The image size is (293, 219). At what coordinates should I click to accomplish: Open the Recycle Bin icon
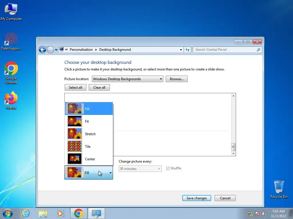(x=279, y=189)
